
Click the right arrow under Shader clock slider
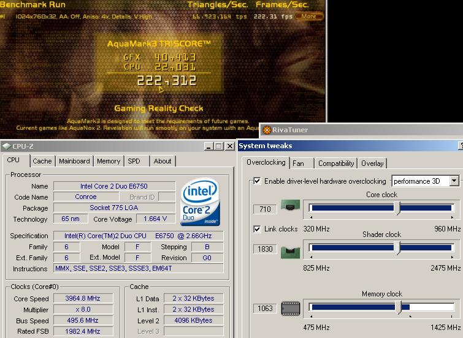click(x=452, y=257)
